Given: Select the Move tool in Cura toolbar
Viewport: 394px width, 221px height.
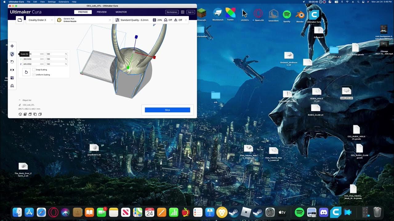Looking at the screenshot, I should coord(12,46).
